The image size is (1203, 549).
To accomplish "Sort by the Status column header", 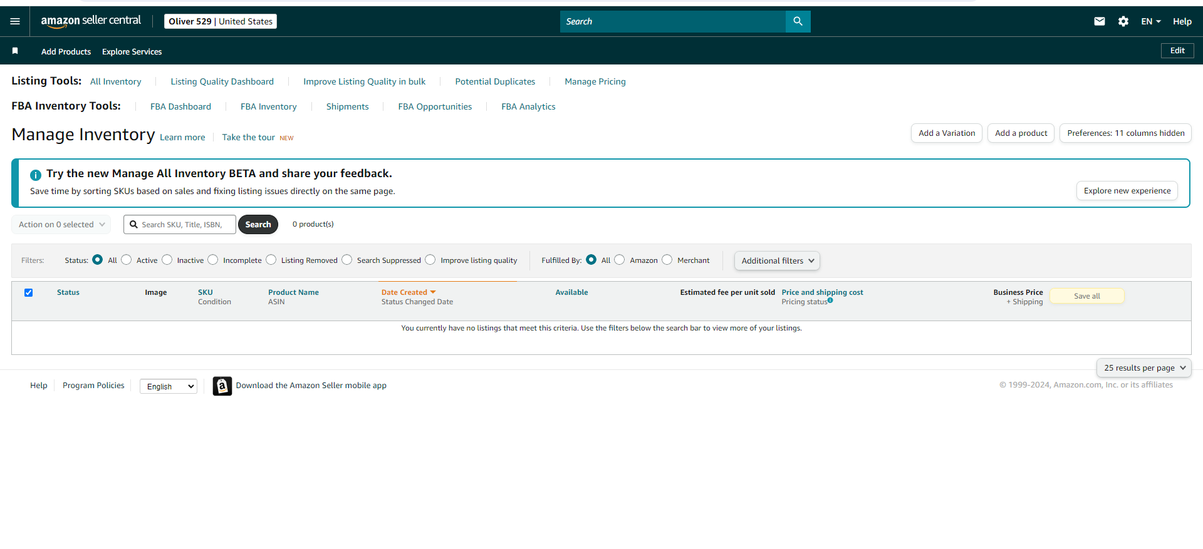I will tap(68, 292).
